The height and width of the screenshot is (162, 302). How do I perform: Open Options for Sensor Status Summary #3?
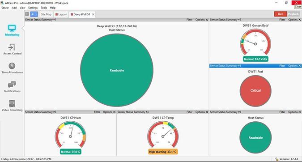point(108,112)
